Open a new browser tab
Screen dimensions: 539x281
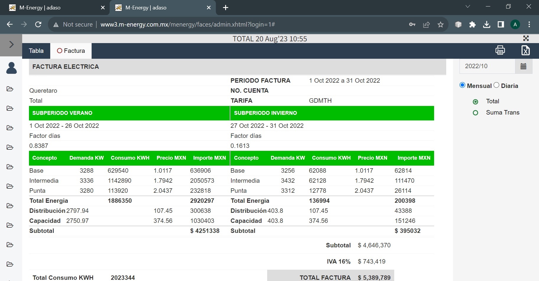click(225, 8)
